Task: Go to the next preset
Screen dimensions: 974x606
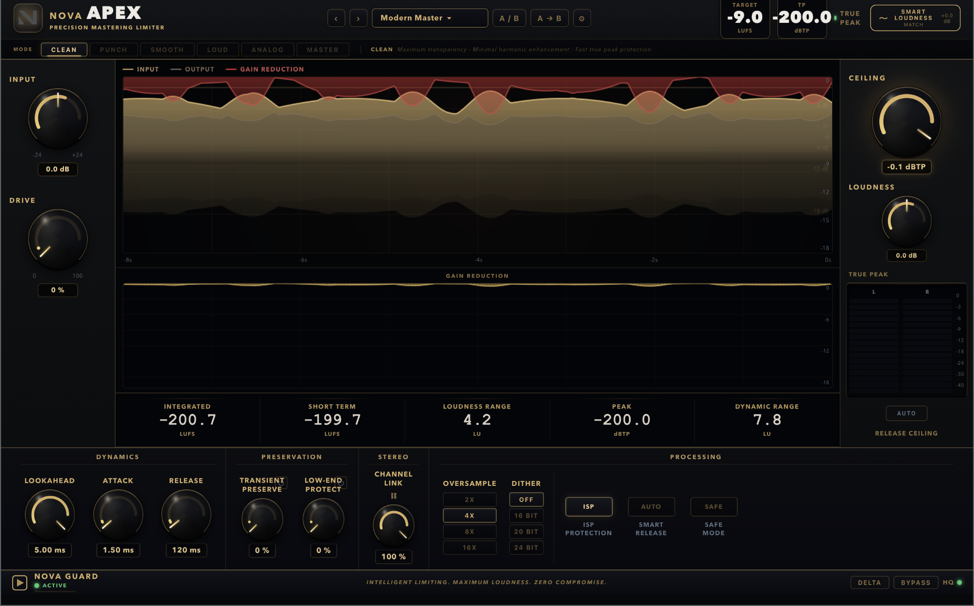Action: pyautogui.click(x=358, y=18)
